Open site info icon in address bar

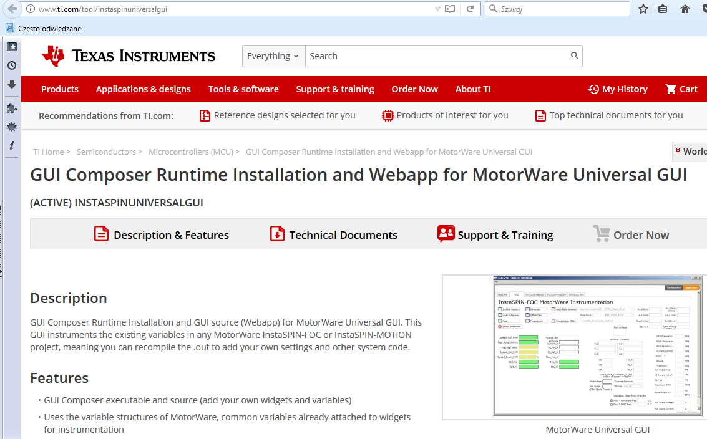pos(30,9)
